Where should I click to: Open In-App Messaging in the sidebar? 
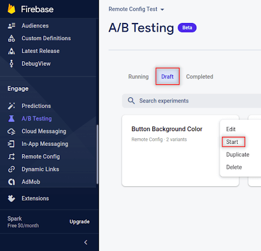click(x=45, y=144)
